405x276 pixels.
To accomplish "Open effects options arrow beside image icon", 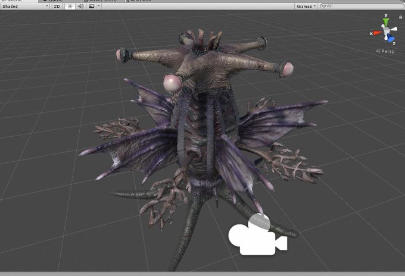I will pyautogui.click(x=99, y=6).
